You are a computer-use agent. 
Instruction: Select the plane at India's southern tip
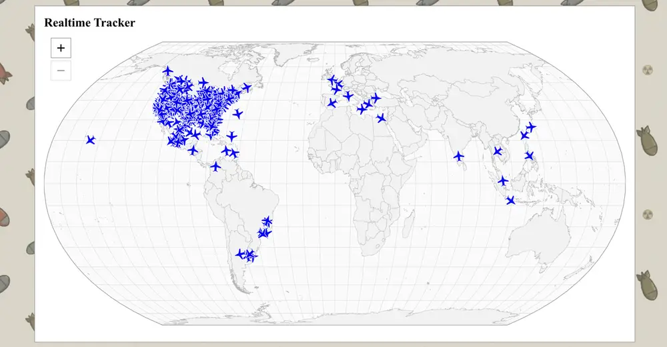tap(459, 156)
